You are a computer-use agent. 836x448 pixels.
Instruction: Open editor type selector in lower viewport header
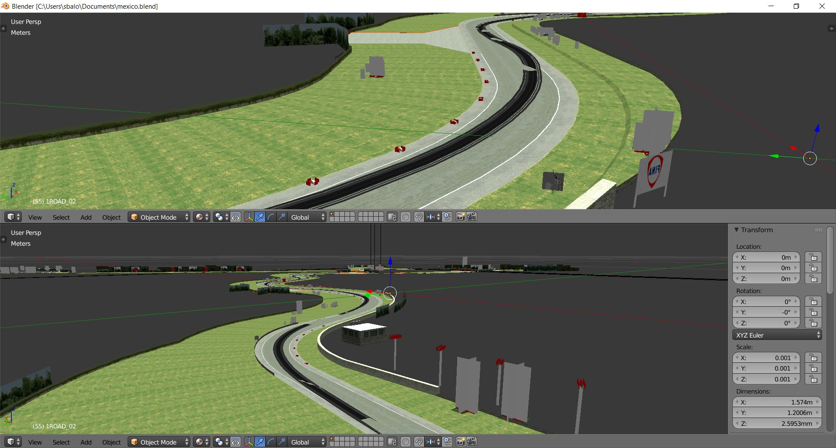(13, 442)
